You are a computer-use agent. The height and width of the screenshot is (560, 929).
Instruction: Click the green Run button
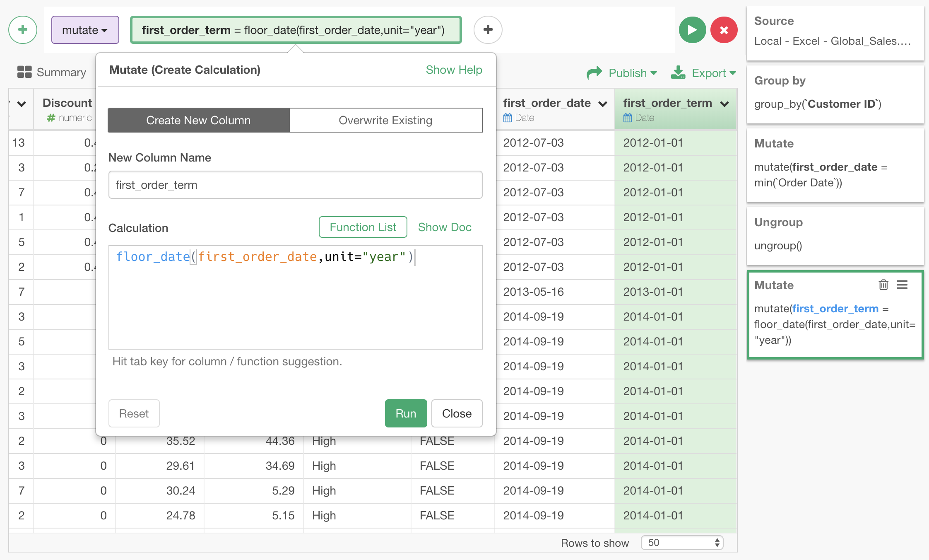(405, 413)
